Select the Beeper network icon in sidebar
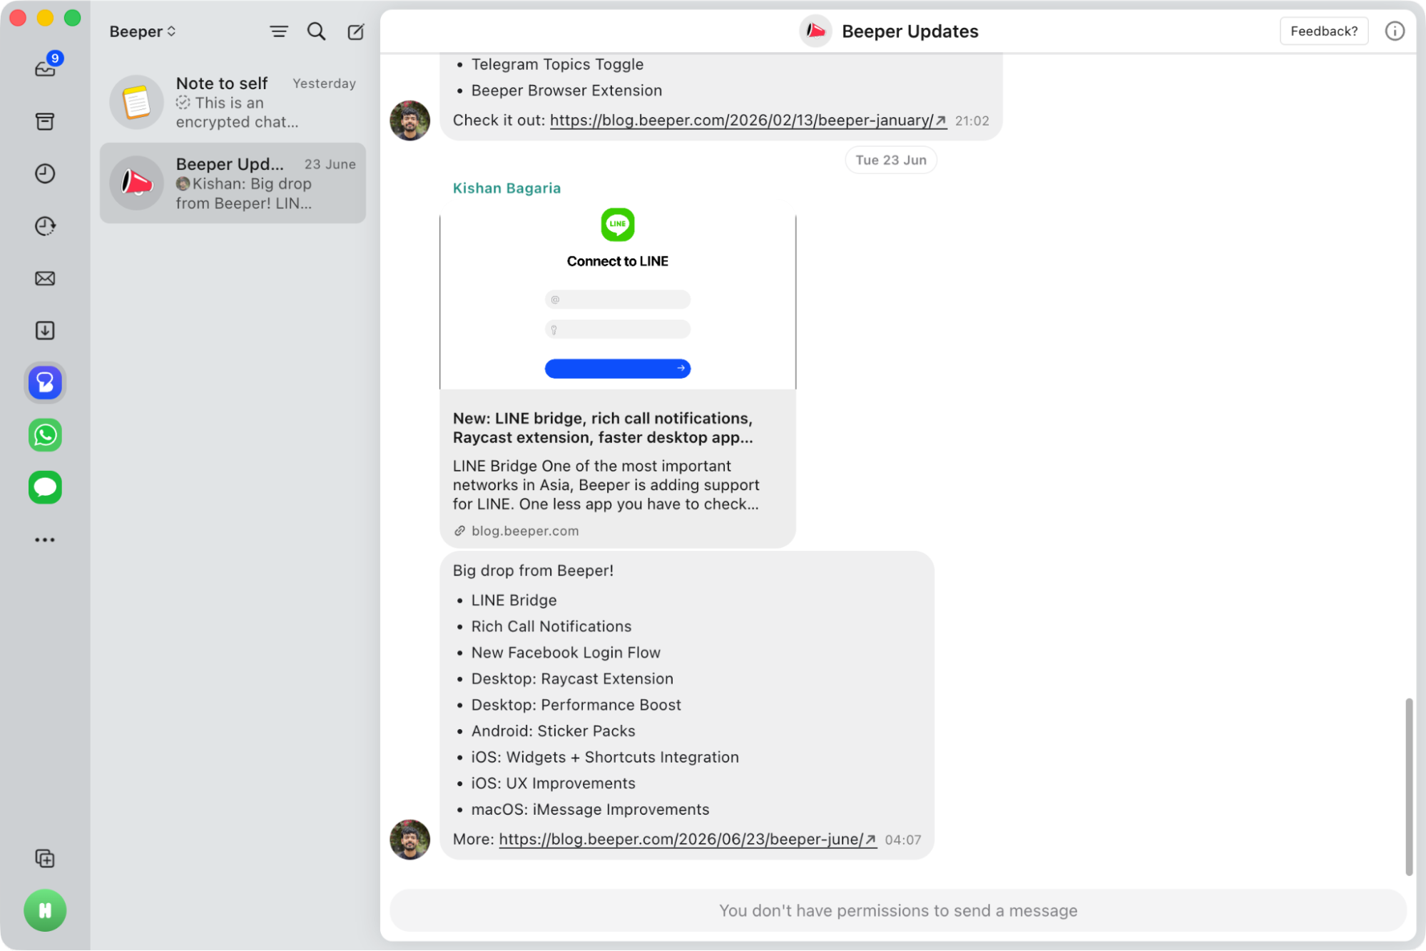This screenshot has height=951, width=1426. coord(45,383)
